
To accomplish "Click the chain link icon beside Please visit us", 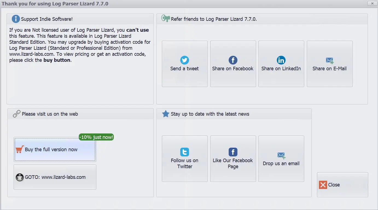I will pos(17,114).
